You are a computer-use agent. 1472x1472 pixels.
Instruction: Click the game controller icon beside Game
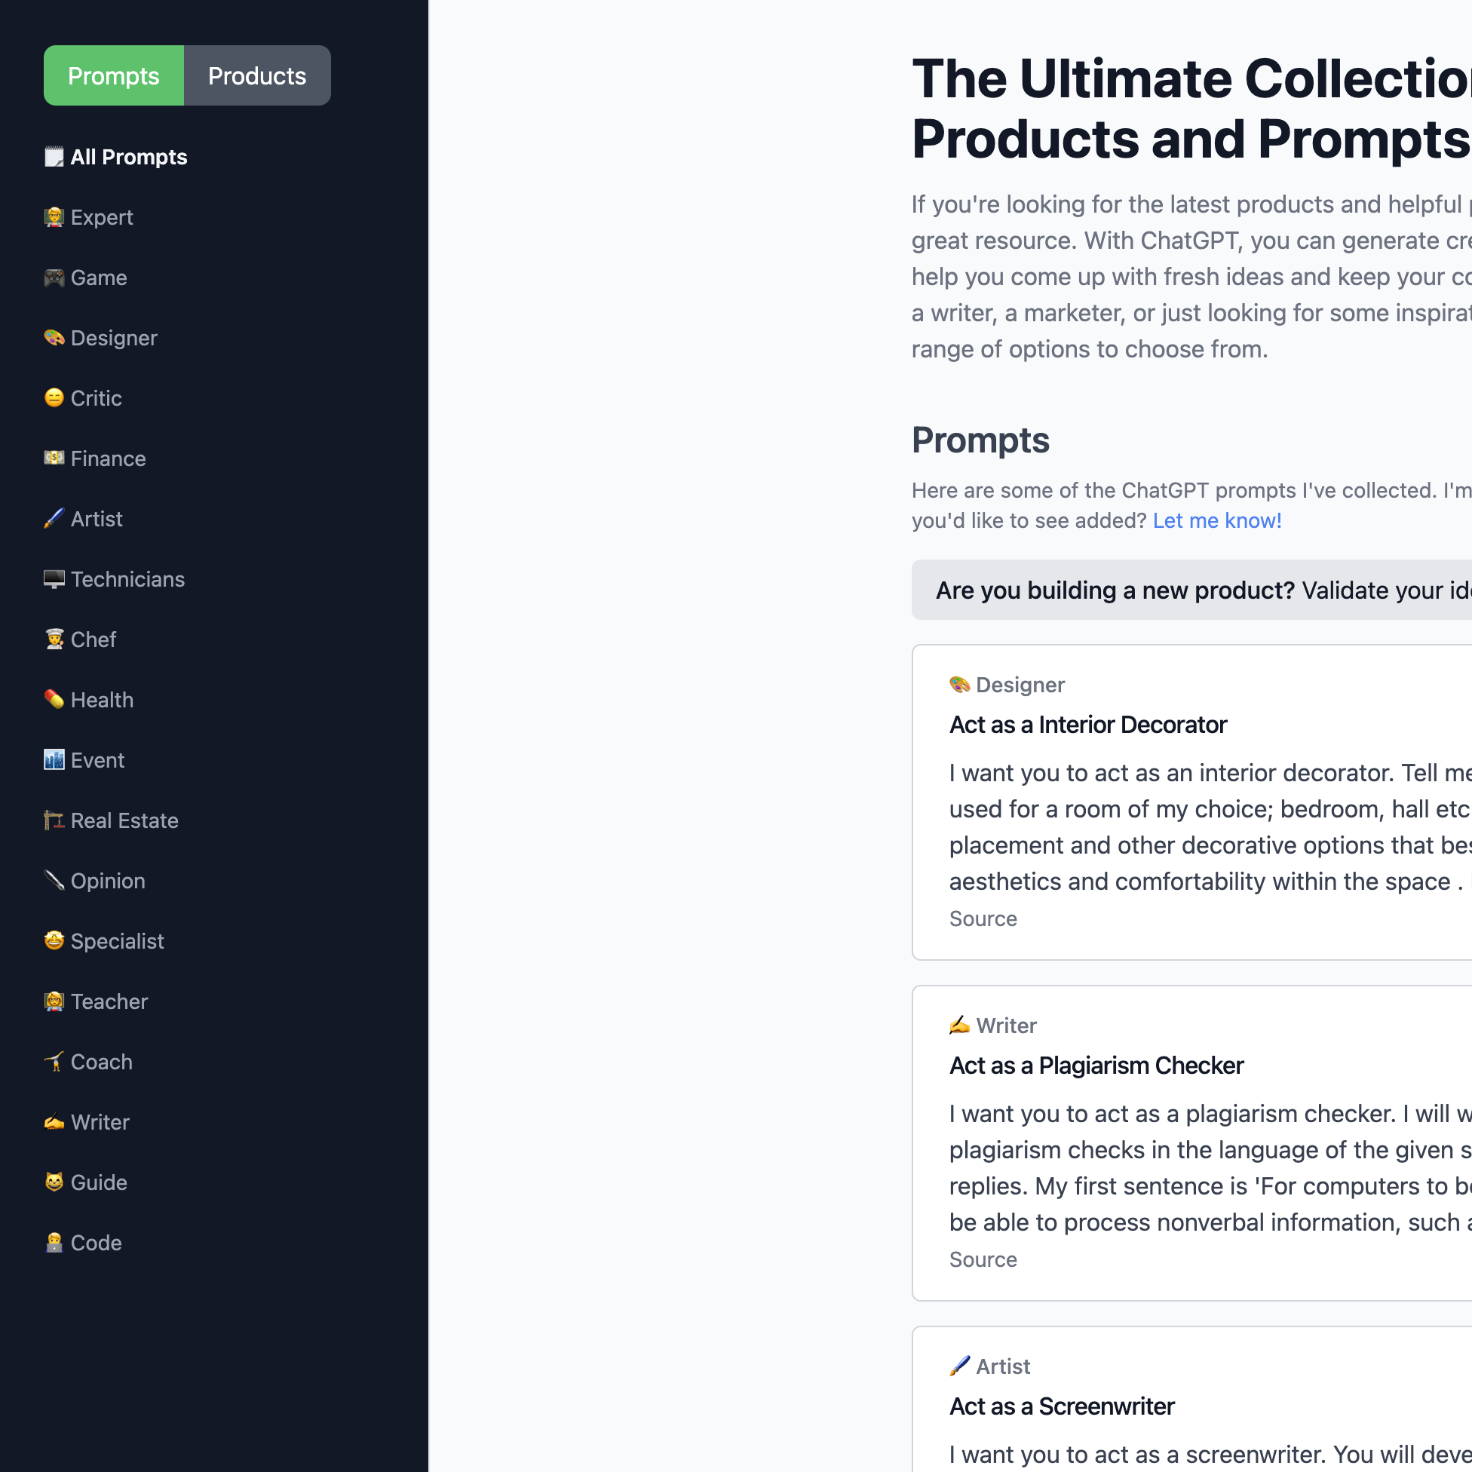pos(54,278)
